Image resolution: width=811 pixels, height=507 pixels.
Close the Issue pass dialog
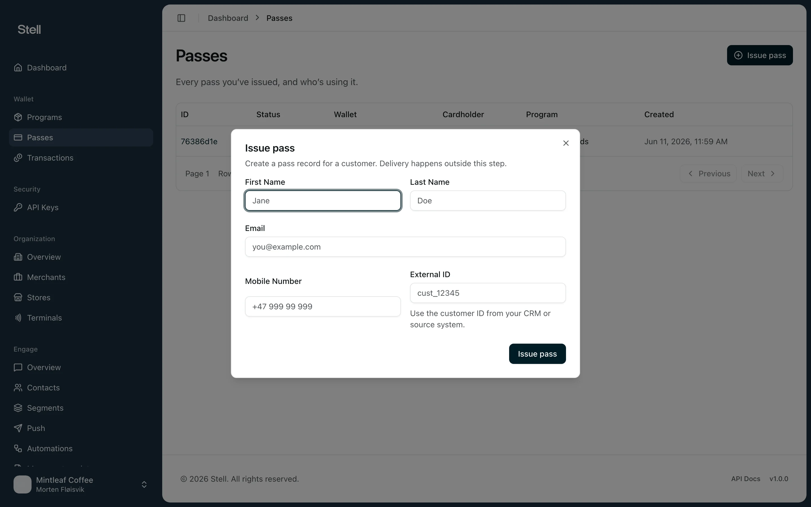point(566,143)
